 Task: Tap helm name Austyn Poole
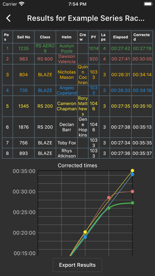pyautogui.click(x=67, y=48)
